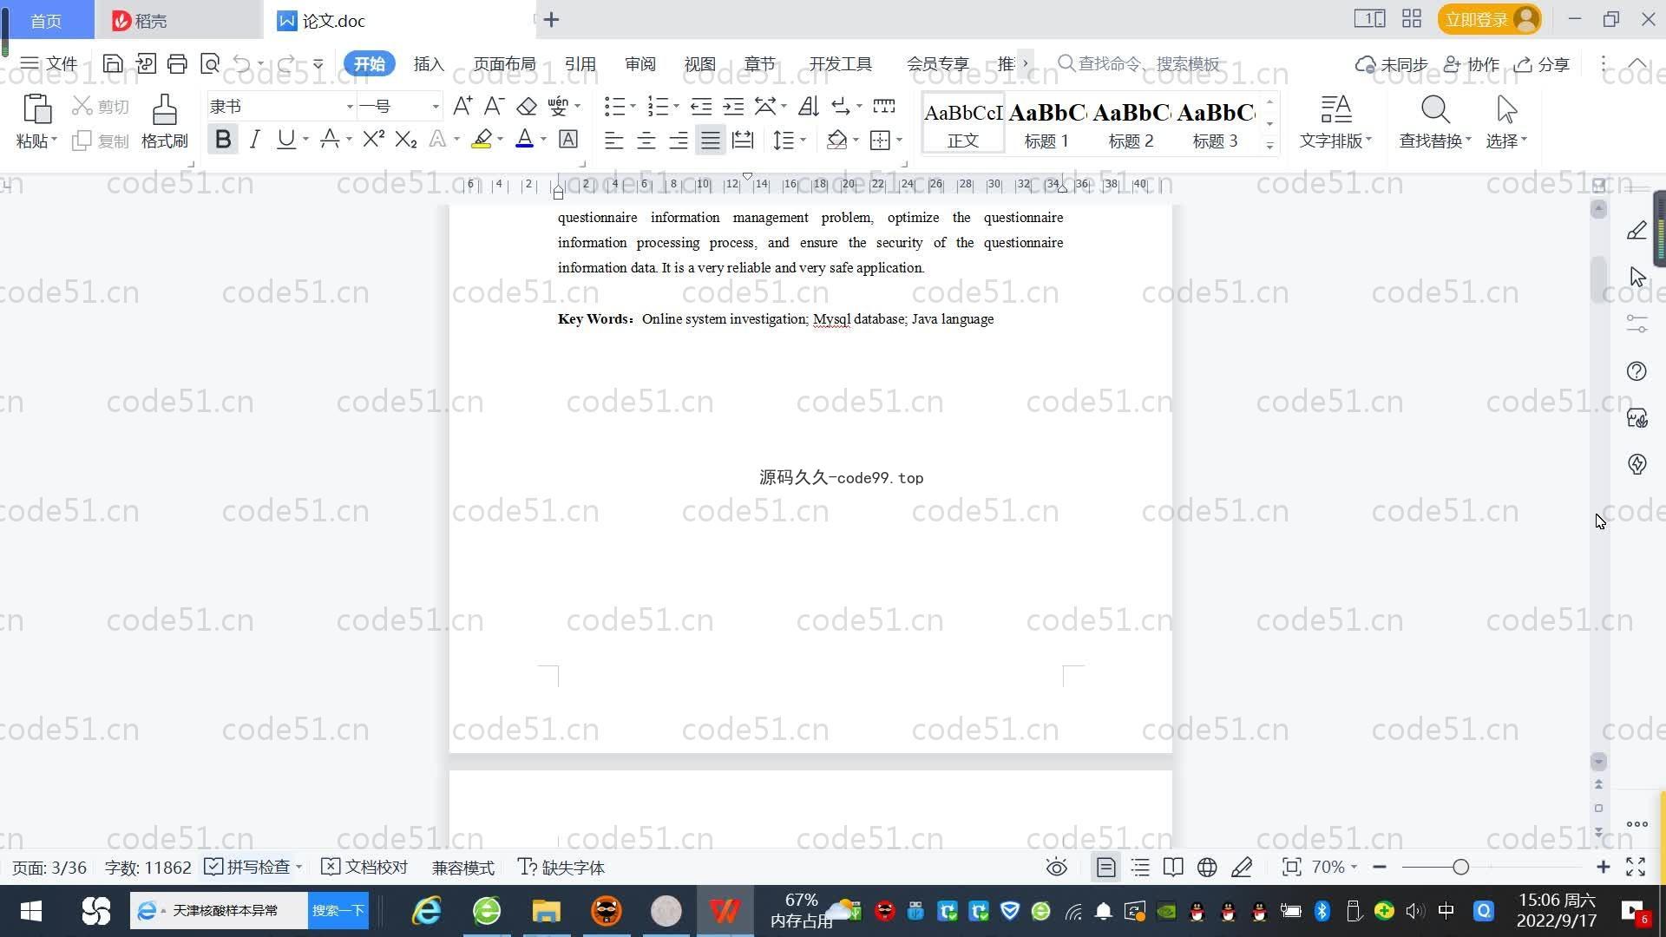Switch to full screen view icon
The image size is (1666, 937).
(x=1636, y=867)
